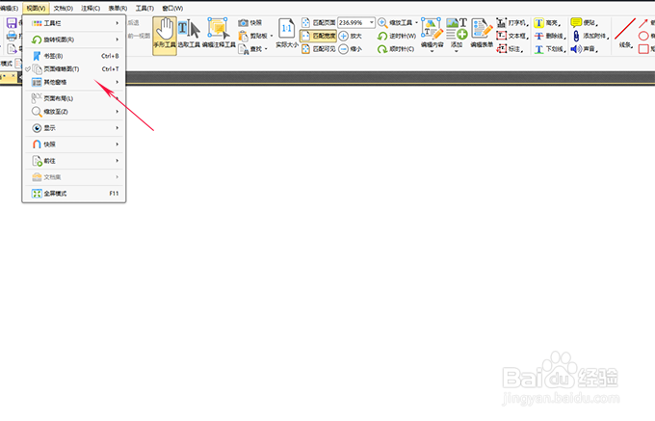Click the Save floppy disk icon
Screen dimensions: 655x421
coord(12,23)
